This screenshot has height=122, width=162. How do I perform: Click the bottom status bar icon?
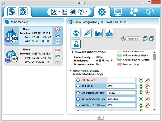(x=100, y=118)
